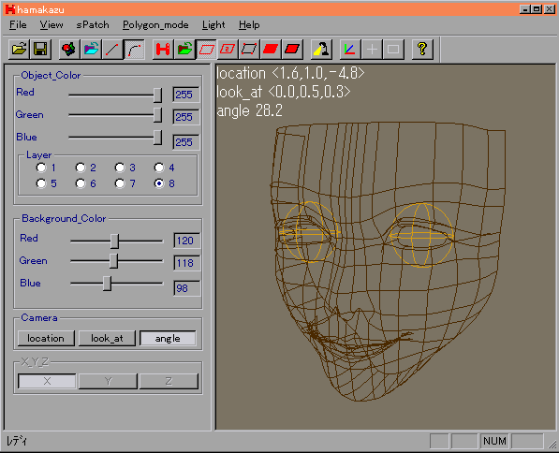The height and width of the screenshot is (453, 559).
Task: Click the colored XYZ axis icon
Action: 350,49
